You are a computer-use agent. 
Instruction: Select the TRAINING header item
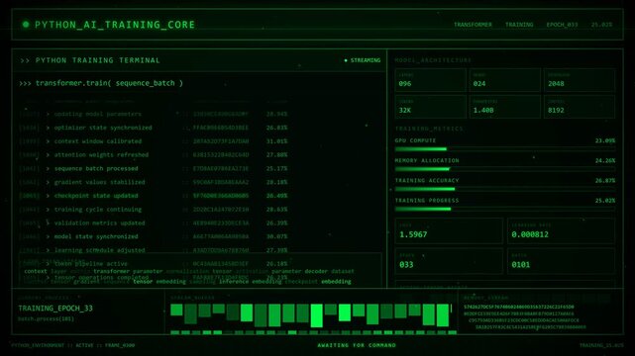tap(519, 25)
